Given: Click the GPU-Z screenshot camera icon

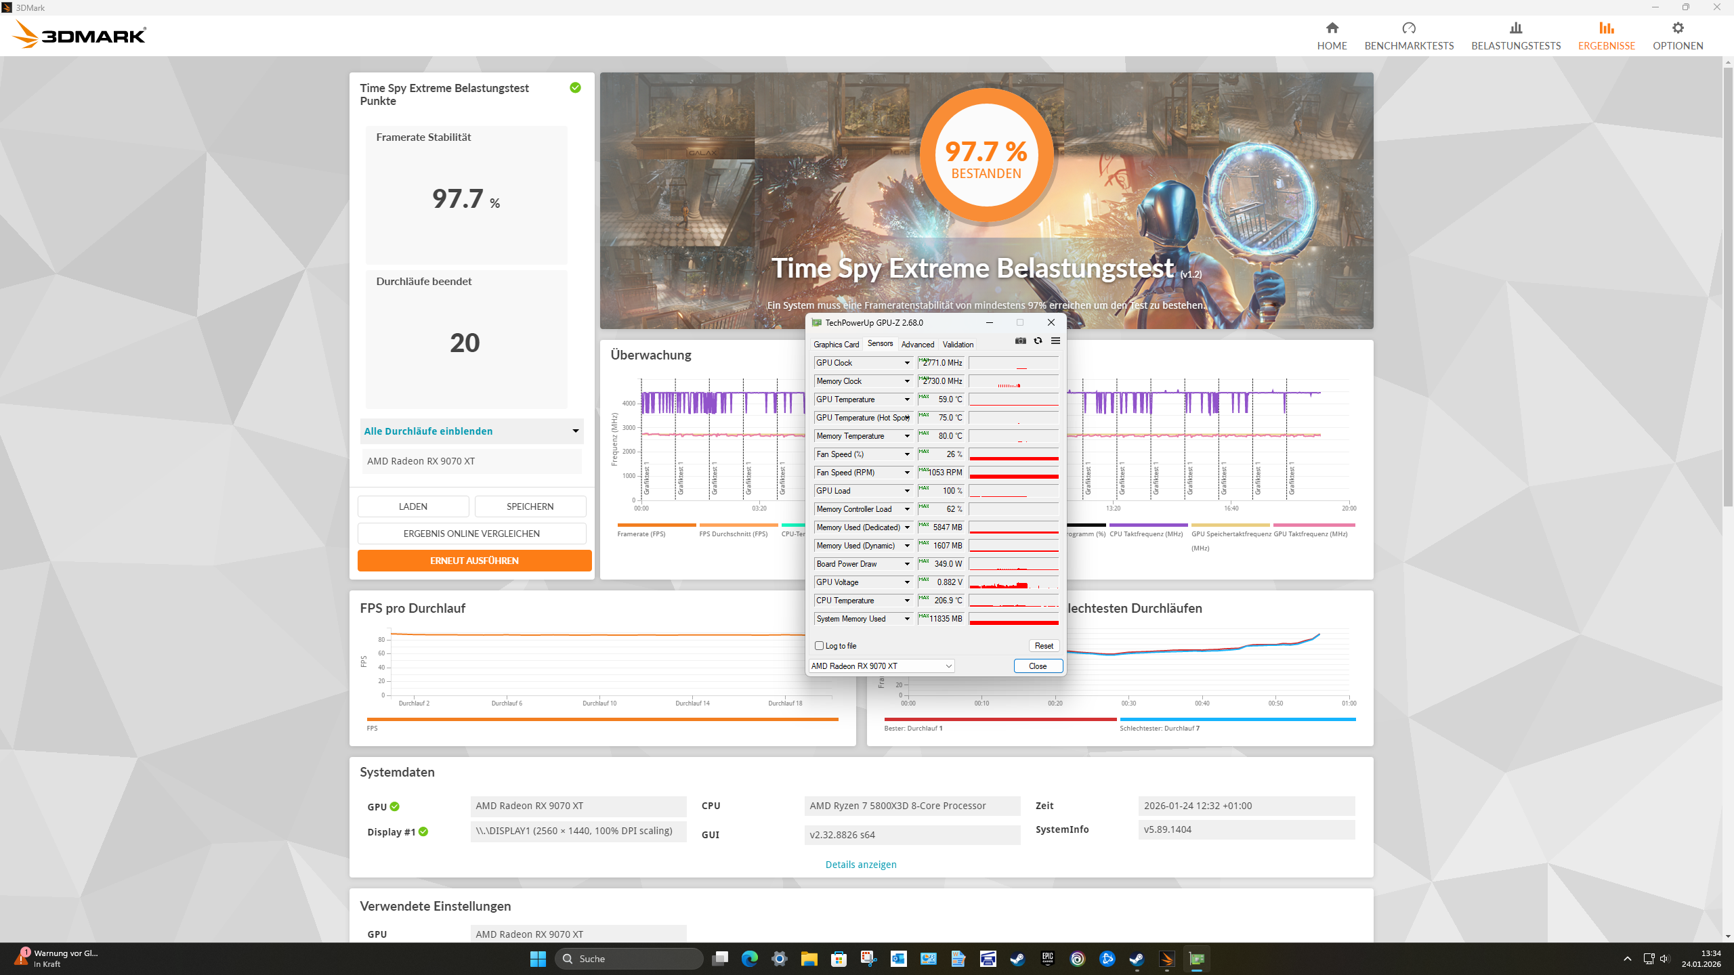Looking at the screenshot, I should (x=1020, y=341).
